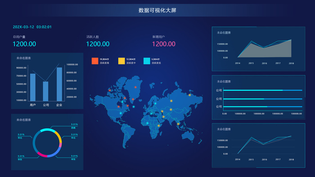The height and width of the screenshot is (177, 315).
Task: Click the tallest bar labeled 企业
Action: [59, 84]
